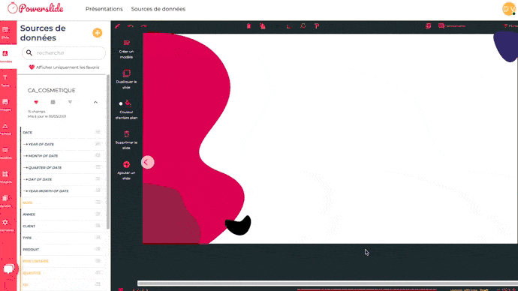Click the Commentaires button in toolbar

point(452,26)
